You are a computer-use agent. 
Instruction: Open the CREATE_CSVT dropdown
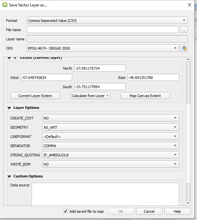click(x=111, y=118)
